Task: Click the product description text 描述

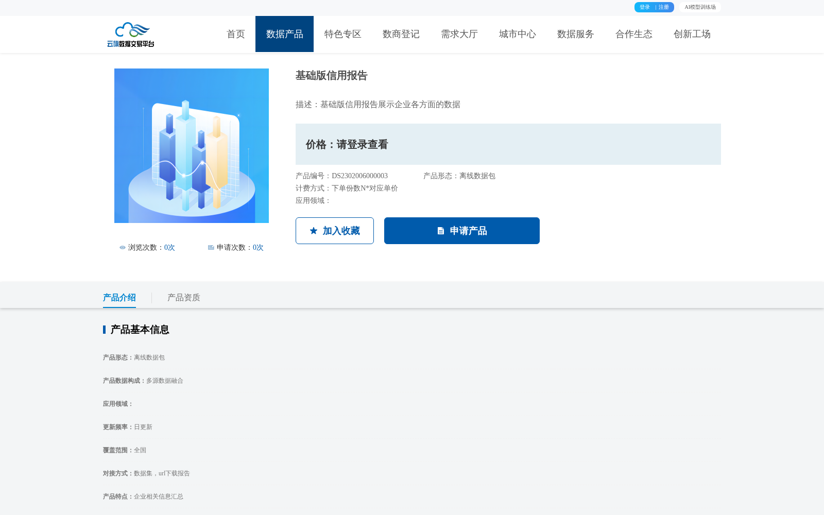Action: [378, 105]
